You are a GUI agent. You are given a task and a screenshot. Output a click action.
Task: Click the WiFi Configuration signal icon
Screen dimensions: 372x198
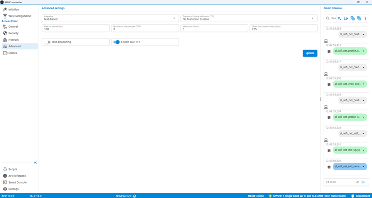pos(5,16)
